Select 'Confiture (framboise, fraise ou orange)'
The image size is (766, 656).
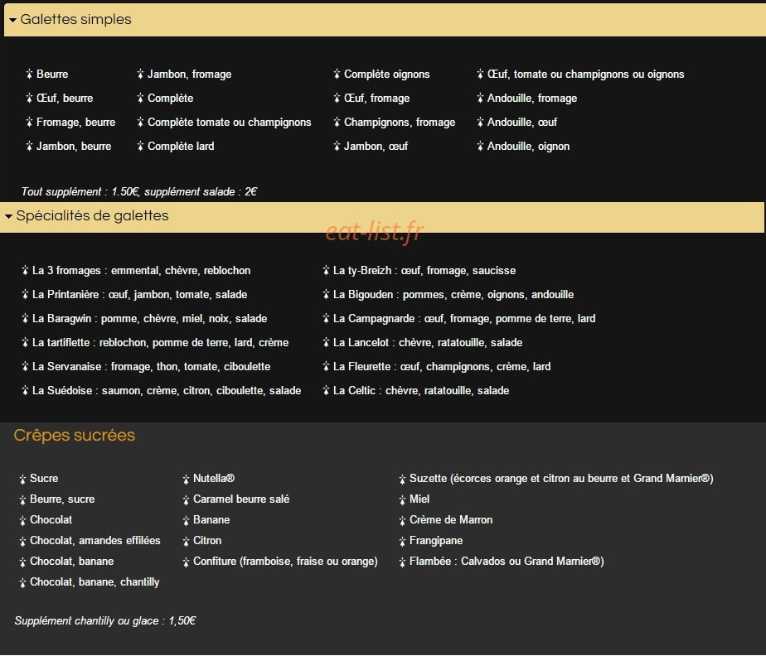[x=285, y=561]
